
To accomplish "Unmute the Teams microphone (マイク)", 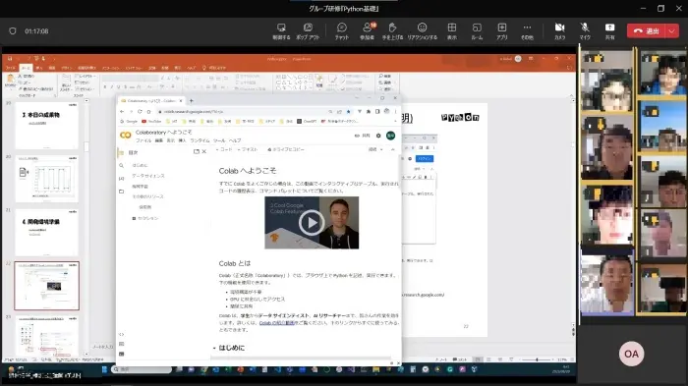I will (x=585, y=31).
